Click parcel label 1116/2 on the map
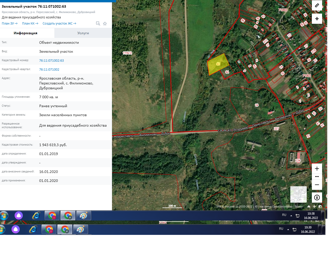 click(127, 53)
